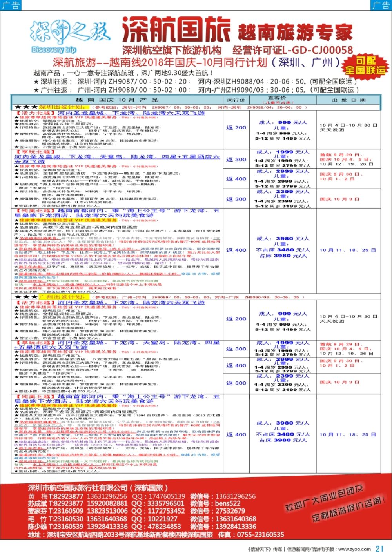Click the license number 经营许可证L-GD-CJ00058
The height and width of the screenshot is (552, 392).
(x=292, y=50)
